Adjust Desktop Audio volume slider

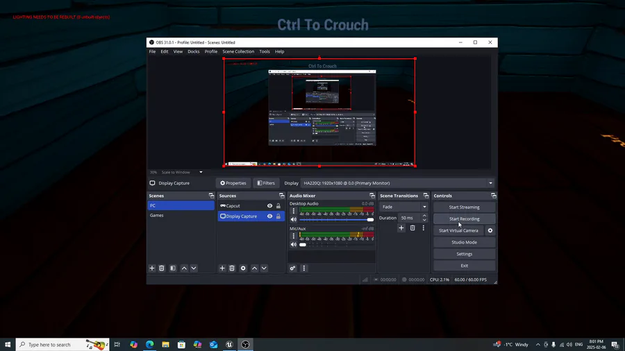coord(336,220)
